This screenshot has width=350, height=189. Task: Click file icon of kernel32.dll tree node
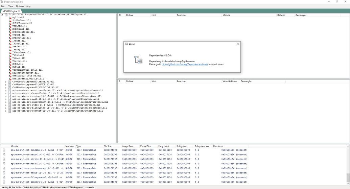click(x=9, y=82)
